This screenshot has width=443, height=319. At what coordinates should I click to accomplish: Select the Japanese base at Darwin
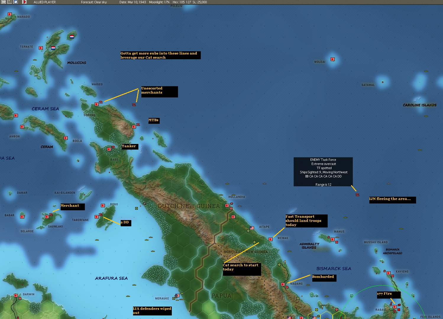click(16, 296)
